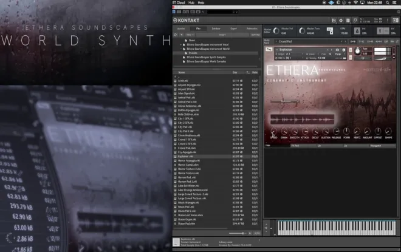Adjust the SPEED knob
The width and height of the screenshot is (401, 252).
(x=273, y=132)
